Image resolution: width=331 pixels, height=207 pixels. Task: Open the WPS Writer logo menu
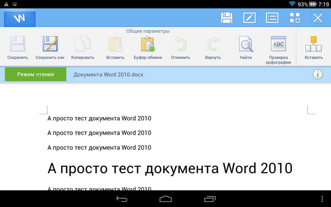[x=20, y=19]
